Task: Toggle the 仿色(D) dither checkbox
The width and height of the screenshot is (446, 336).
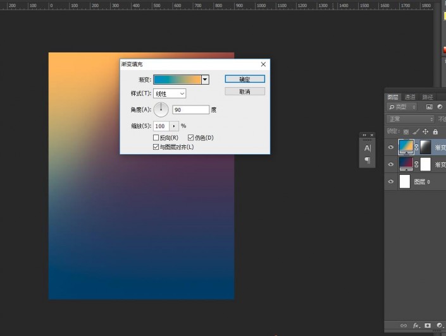Action: point(191,138)
